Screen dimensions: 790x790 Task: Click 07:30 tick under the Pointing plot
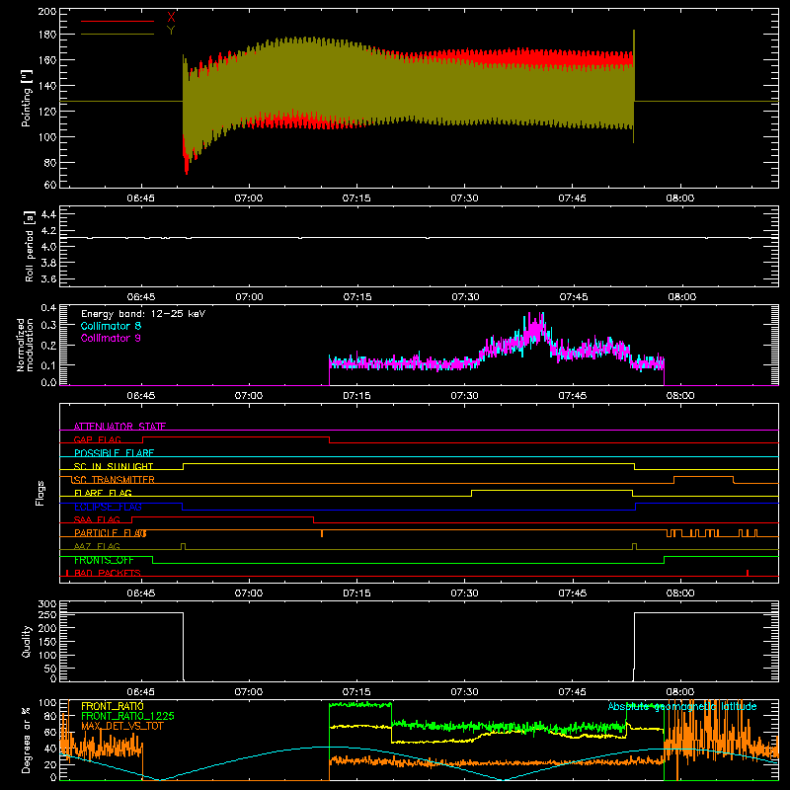point(464,198)
